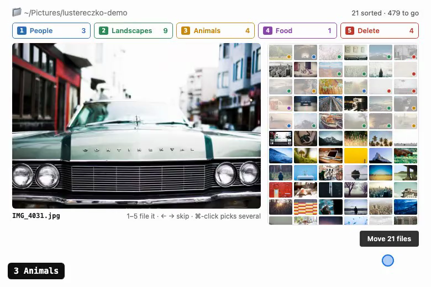Screen dimensions: 431x287
Task: Select the wooden boats thumbnail
Action: point(330,121)
